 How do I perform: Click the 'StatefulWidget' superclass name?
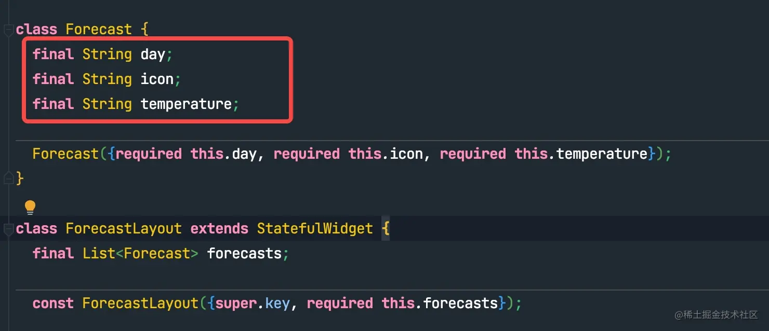point(315,229)
